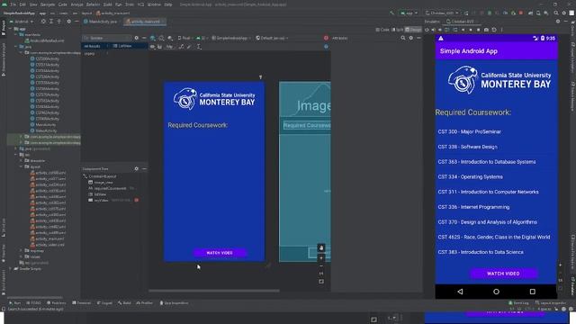Open the Terminal tool window
Screen dimensions: 576x324
82,303
